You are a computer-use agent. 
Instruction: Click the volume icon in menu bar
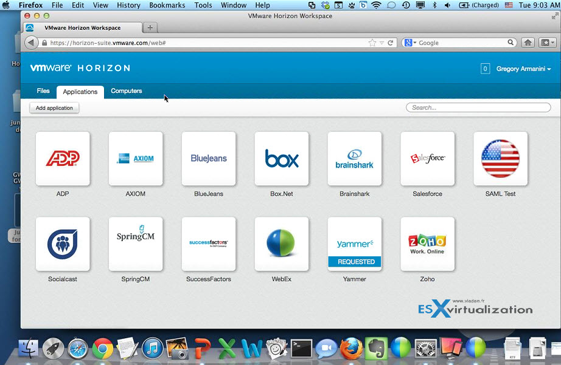tap(447, 5)
